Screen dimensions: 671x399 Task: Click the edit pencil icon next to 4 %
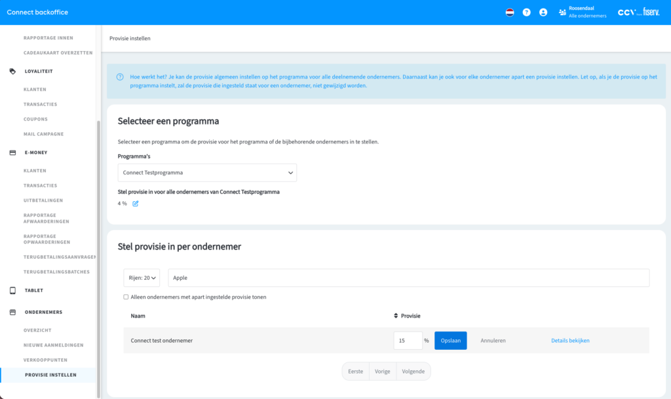point(136,204)
